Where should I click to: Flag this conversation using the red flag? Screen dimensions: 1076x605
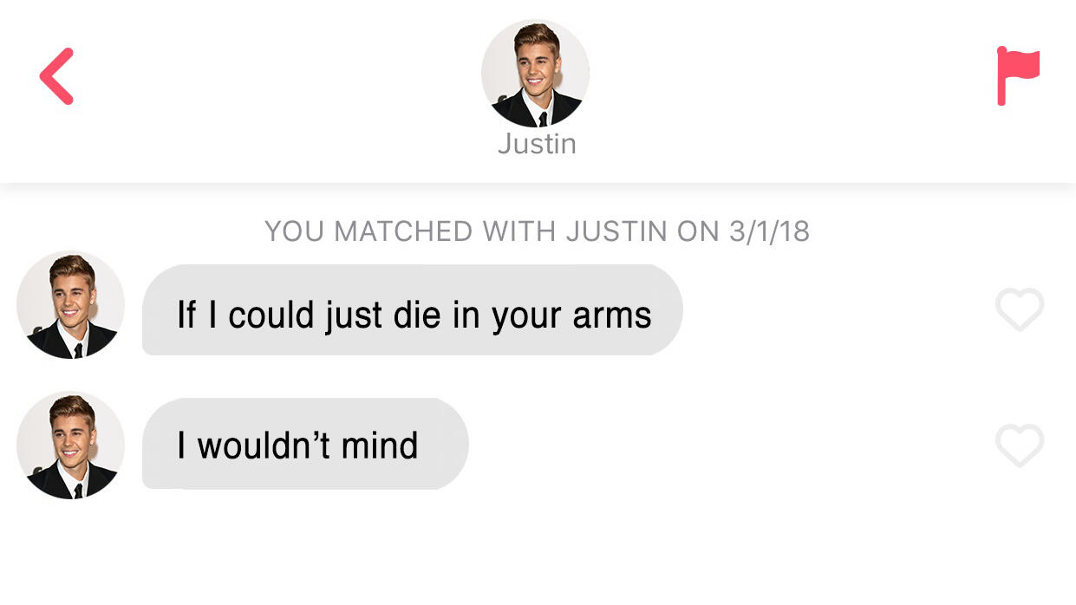click(x=1018, y=75)
